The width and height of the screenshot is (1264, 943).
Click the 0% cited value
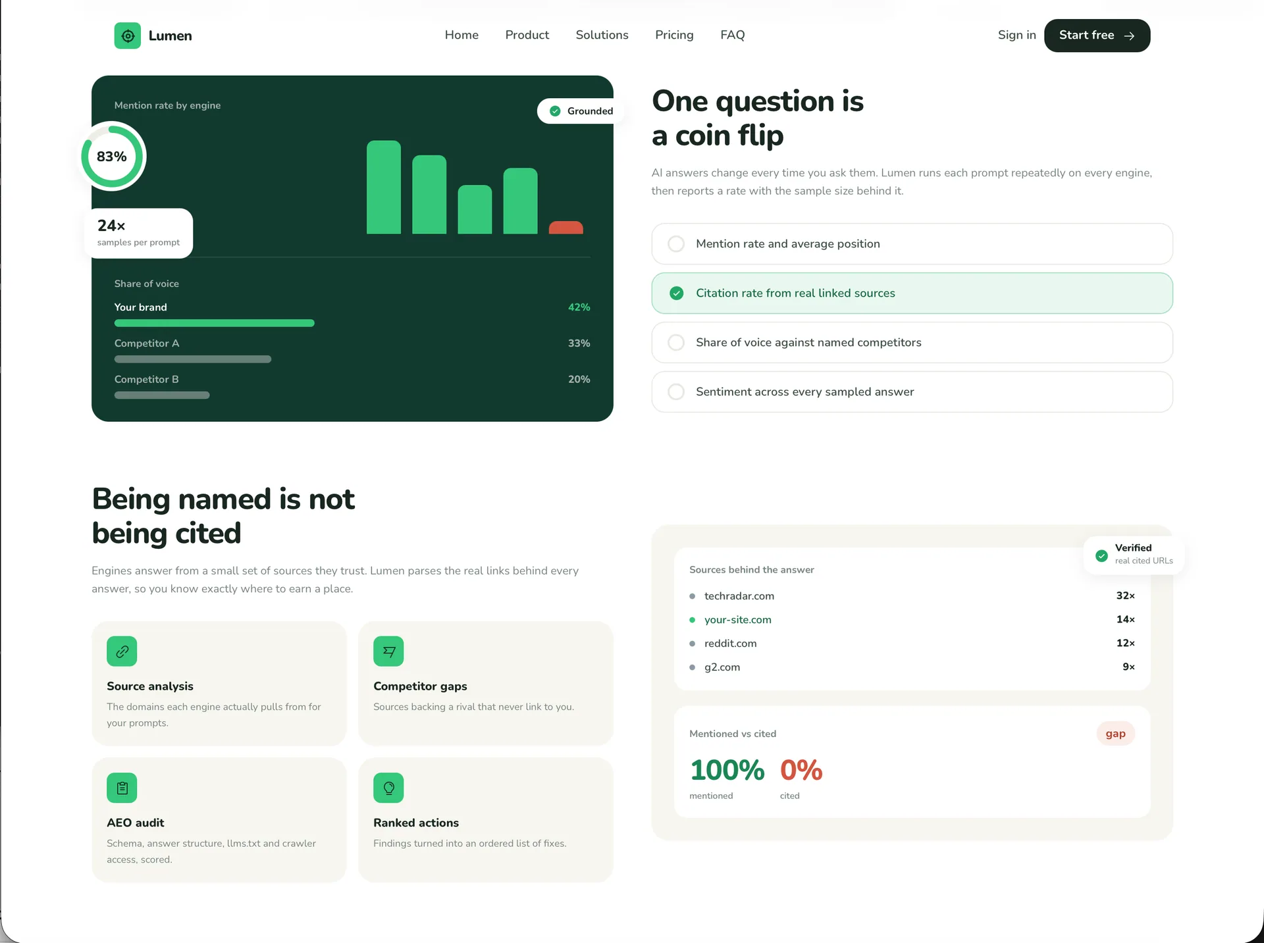click(801, 771)
